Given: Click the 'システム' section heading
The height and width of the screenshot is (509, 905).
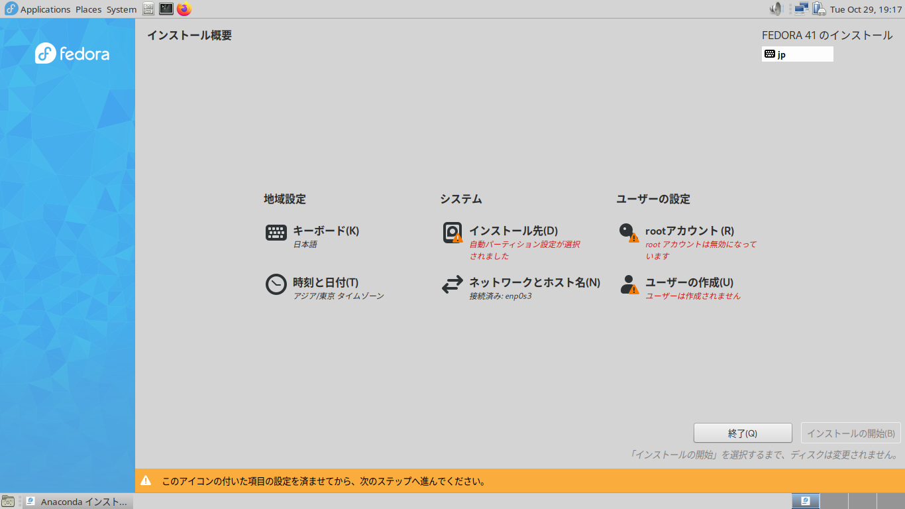Looking at the screenshot, I should click(461, 199).
